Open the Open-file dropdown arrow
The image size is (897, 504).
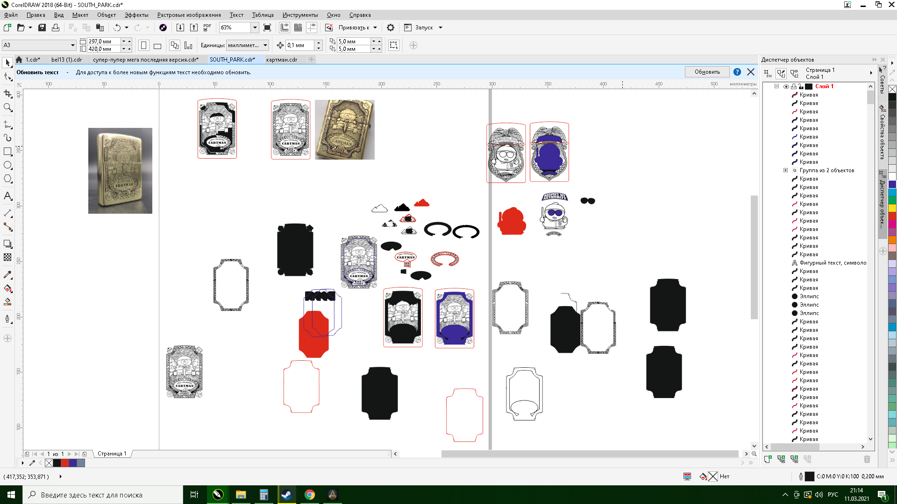(x=30, y=28)
